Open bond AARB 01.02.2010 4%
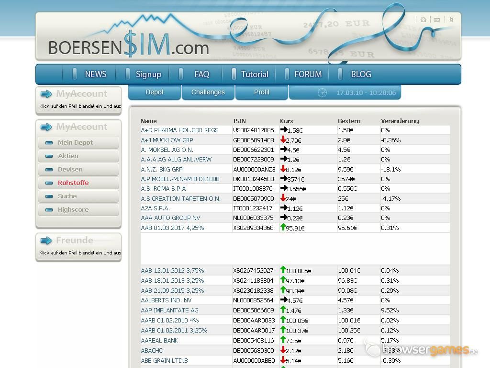Viewport: 490px width, 368px height. 170,321
